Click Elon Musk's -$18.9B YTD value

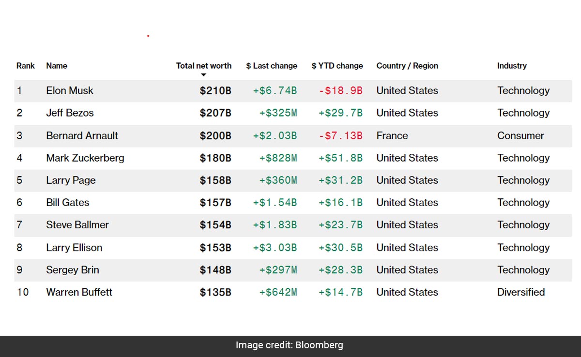tap(340, 90)
